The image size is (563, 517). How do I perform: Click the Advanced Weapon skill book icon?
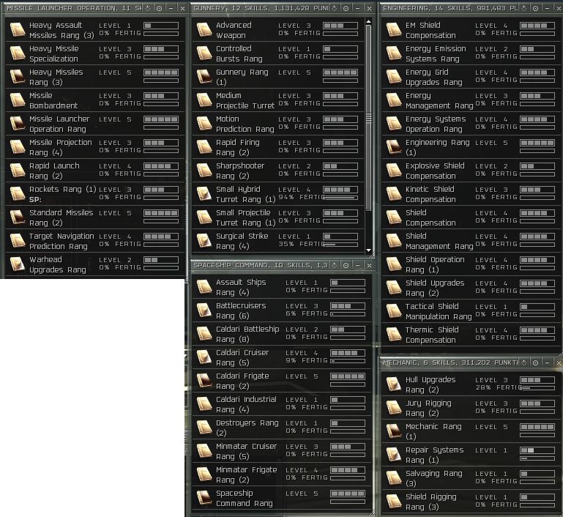[x=204, y=30]
